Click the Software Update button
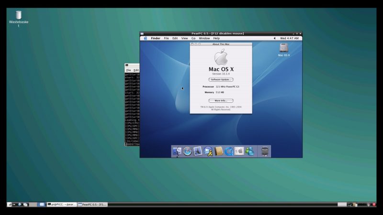Screen dimensions: 383x215 point(221,79)
